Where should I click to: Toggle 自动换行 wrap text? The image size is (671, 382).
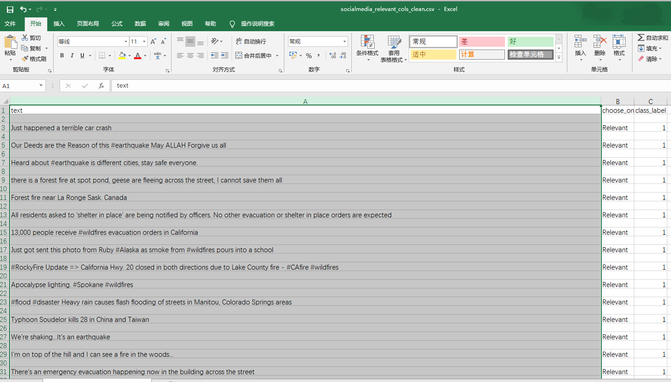coord(251,41)
